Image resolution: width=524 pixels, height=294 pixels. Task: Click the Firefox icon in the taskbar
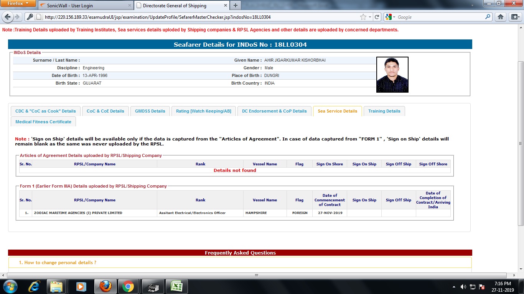(x=105, y=286)
